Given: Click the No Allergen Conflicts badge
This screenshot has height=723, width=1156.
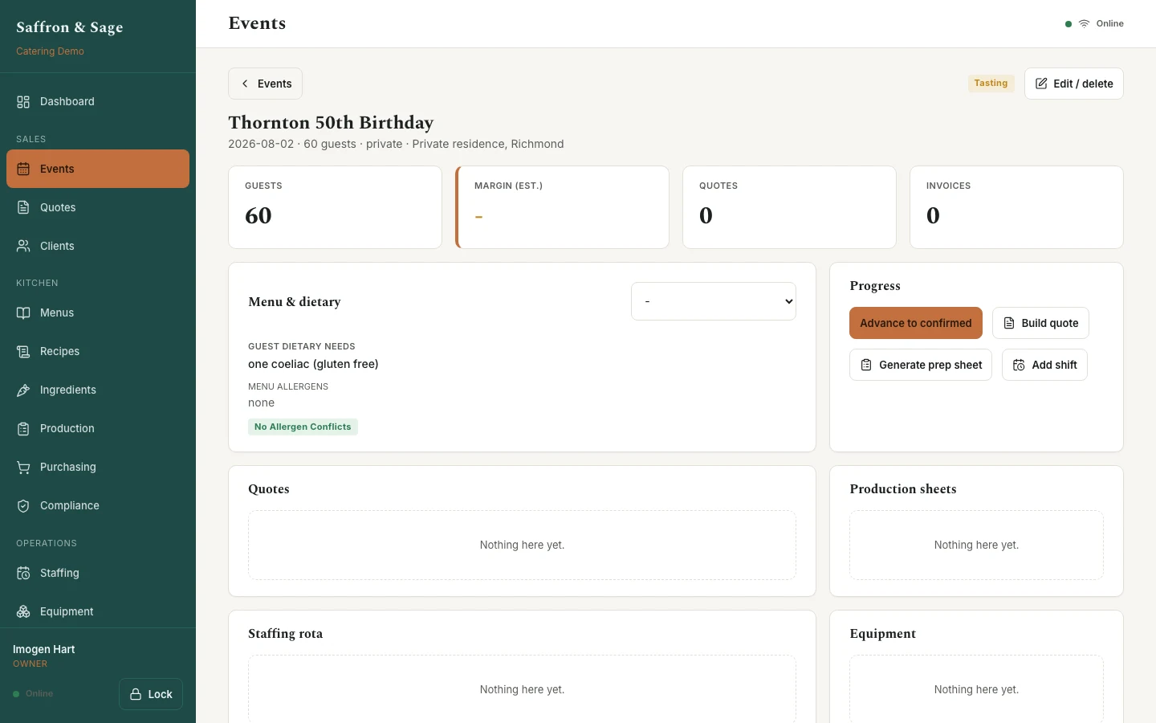Looking at the screenshot, I should click(x=303, y=427).
